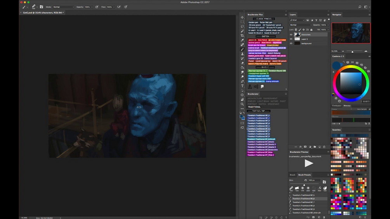
Task: Hide the background layer
Action: tap(291, 43)
